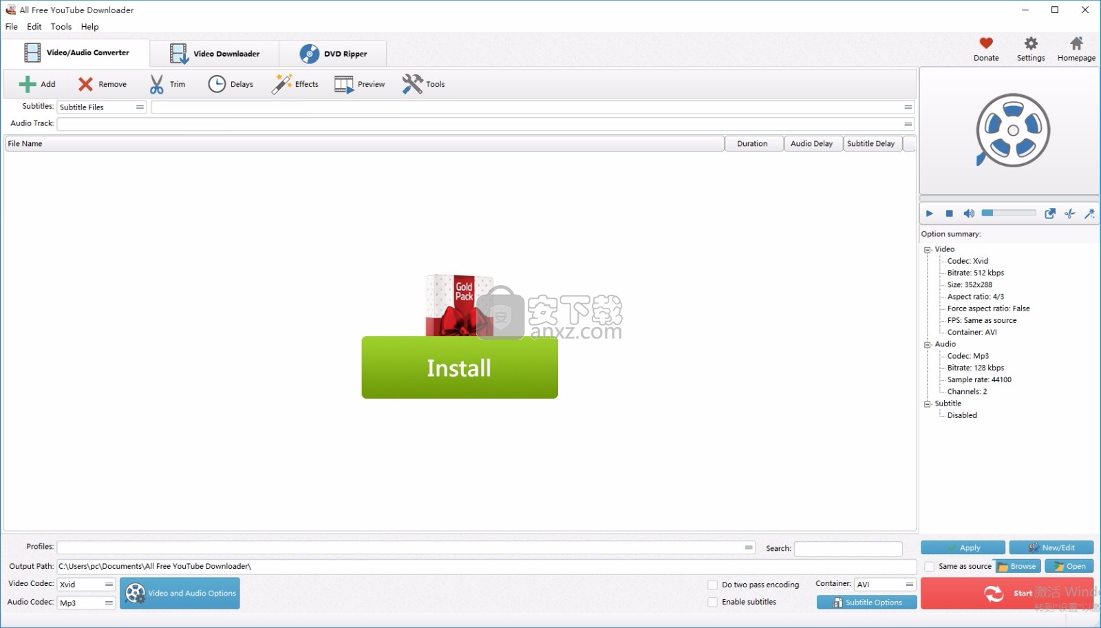Screen dimensions: 1101x628
Task: Check Same as source option
Action: [x=930, y=566]
